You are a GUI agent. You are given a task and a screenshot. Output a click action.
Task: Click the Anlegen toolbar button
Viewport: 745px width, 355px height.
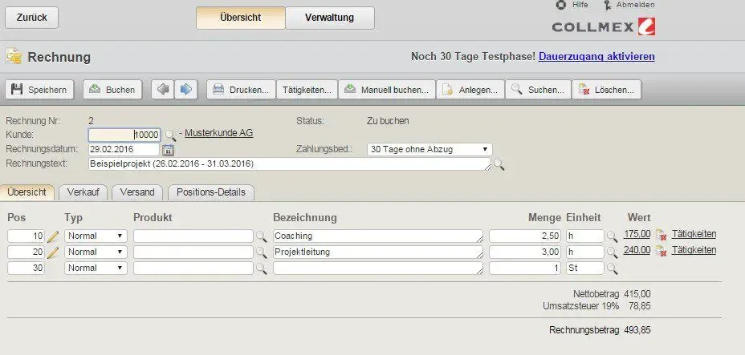pyautogui.click(x=470, y=90)
